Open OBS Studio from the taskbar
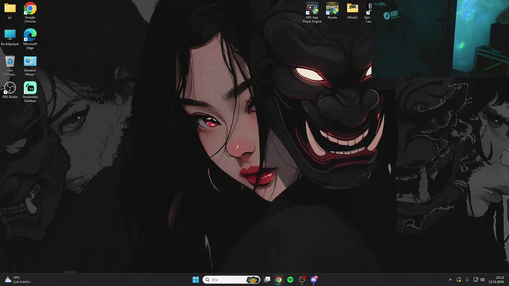 302,280
